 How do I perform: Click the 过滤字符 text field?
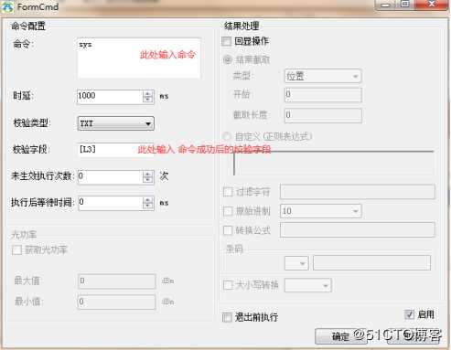point(358,192)
